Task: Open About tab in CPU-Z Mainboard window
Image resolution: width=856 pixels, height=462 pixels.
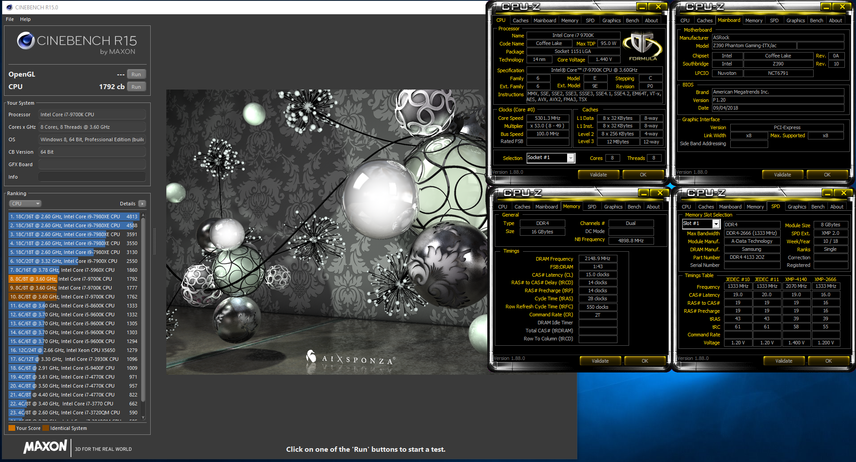Action: point(835,20)
